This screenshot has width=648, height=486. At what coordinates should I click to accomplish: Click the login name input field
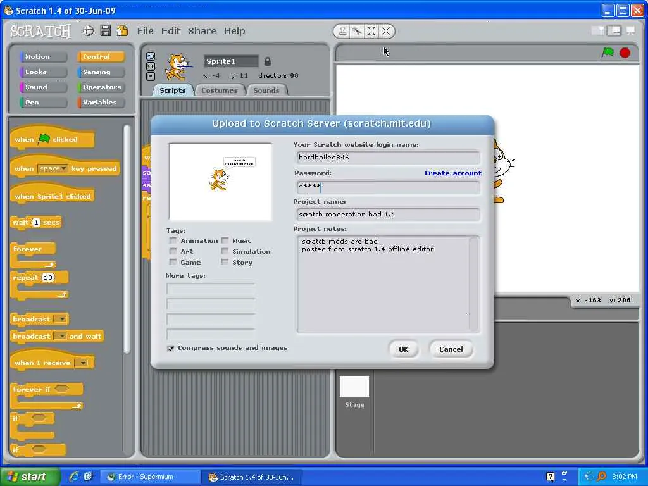(x=388, y=158)
